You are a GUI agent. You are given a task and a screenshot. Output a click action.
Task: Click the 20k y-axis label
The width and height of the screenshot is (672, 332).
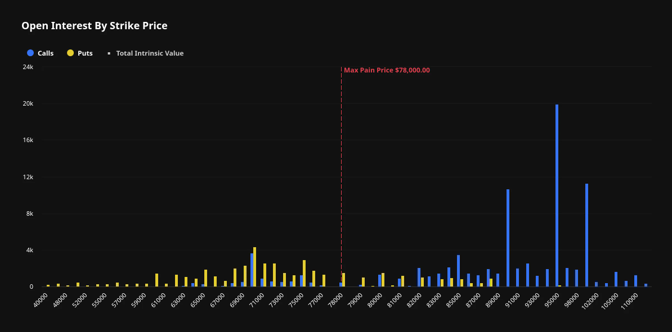pos(28,103)
